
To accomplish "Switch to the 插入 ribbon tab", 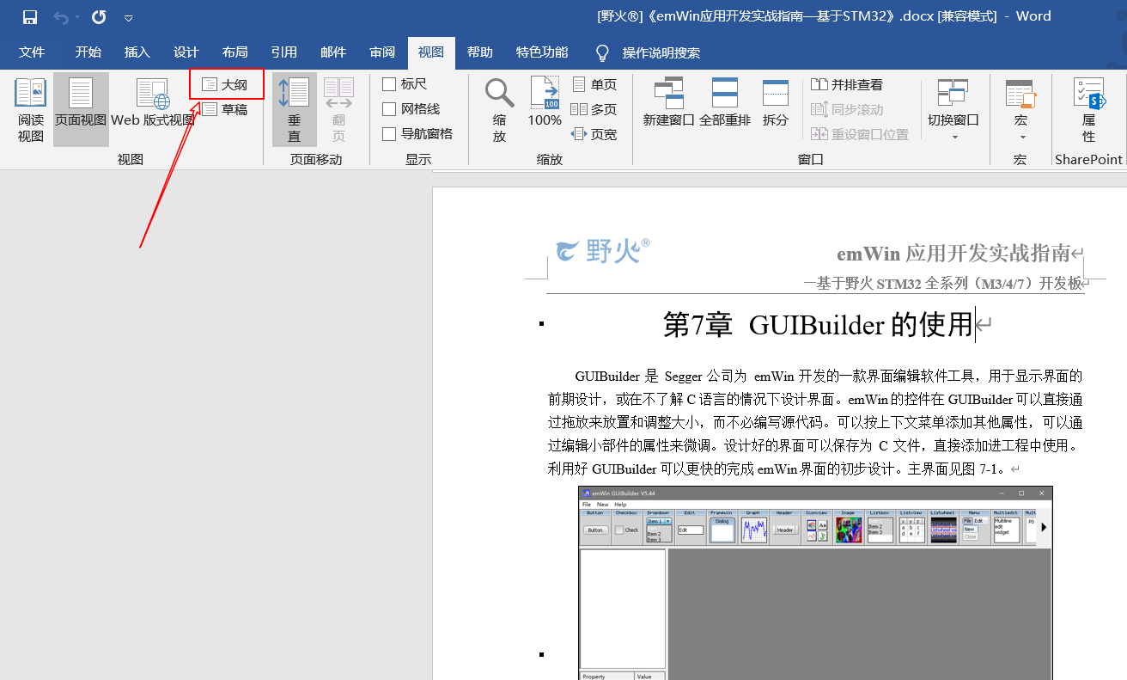I will 137,52.
